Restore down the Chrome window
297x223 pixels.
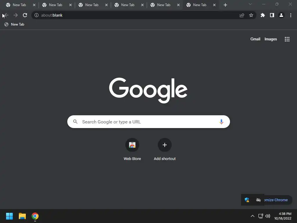(x=277, y=4)
